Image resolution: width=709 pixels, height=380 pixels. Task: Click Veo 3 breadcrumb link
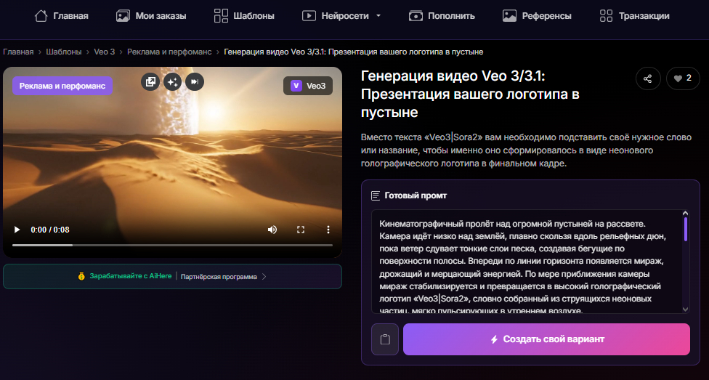coord(105,52)
